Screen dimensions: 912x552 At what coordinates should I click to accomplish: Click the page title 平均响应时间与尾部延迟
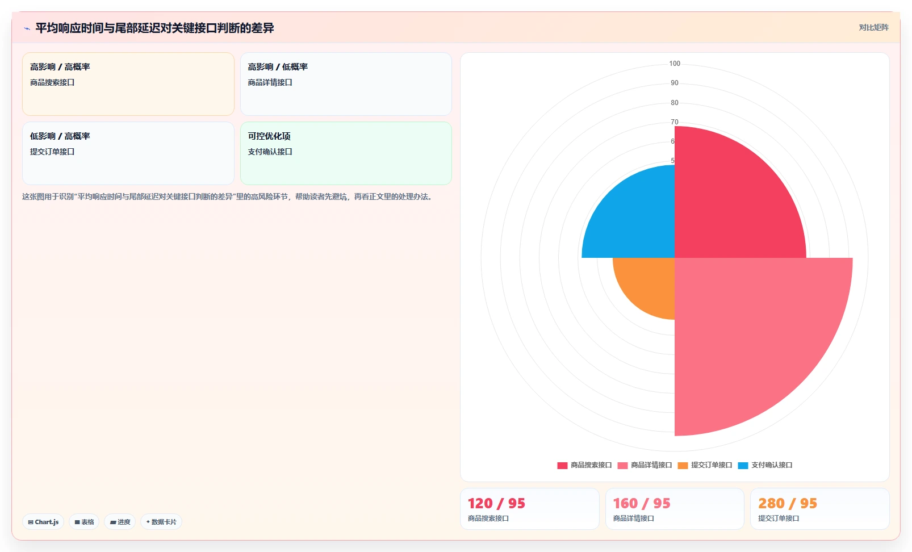tap(154, 28)
